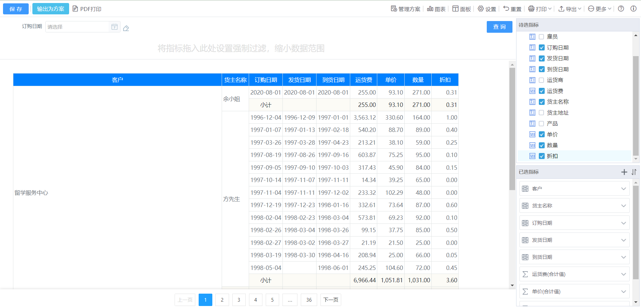Image resolution: width=641 pixels, height=308 pixels.
Task: Click the info circle icon
Action: point(633,9)
